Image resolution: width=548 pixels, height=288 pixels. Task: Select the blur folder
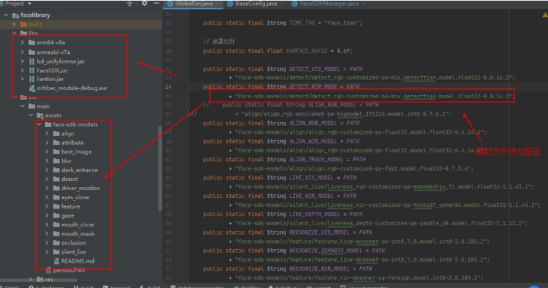click(x=67, y=160)
